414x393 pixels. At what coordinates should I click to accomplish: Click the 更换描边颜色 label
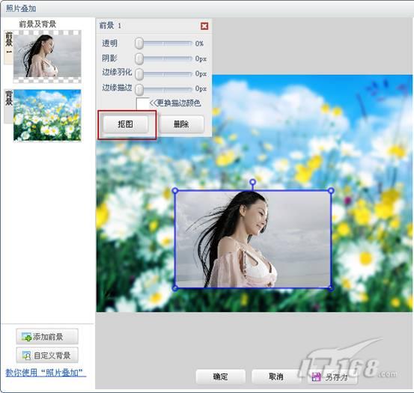point(179,103)
